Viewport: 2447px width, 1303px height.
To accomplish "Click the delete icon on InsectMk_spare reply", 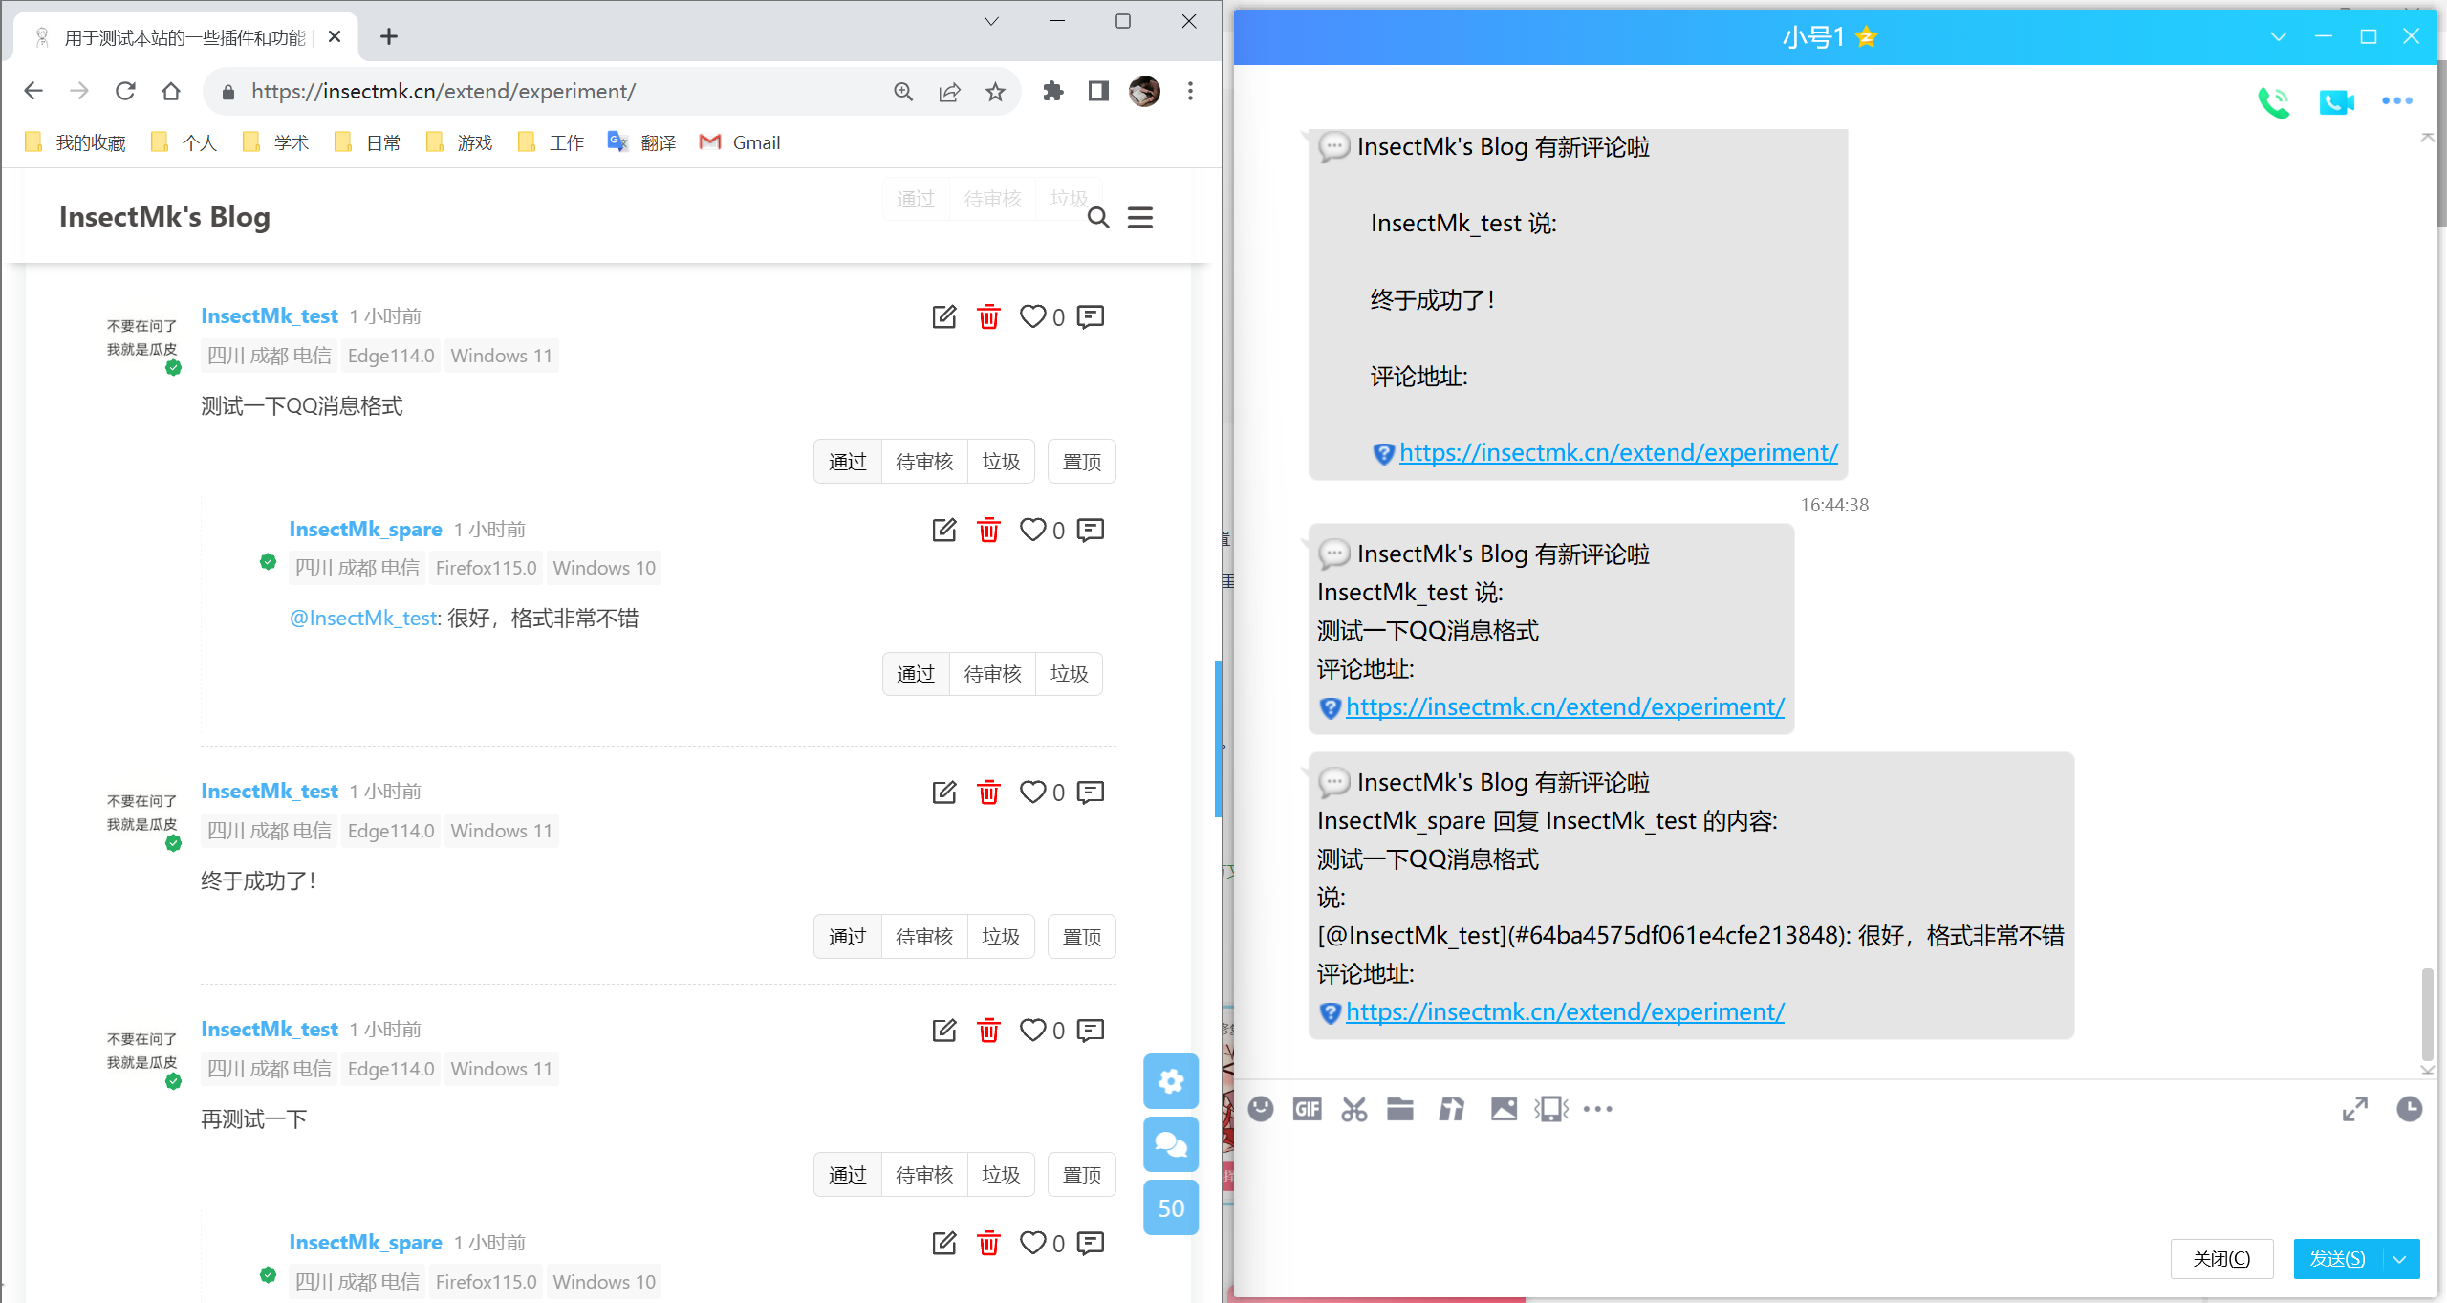I will tap(988, 531).
